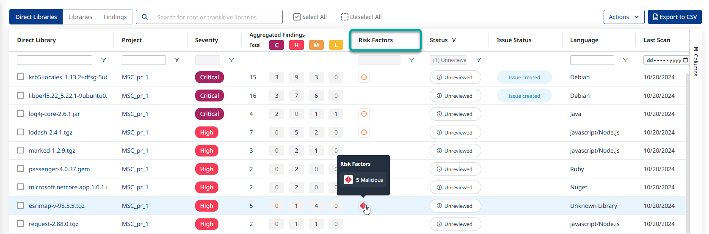Image resolution: width=709 pixels, height=234 pixels.
Task: Expand the (1) Unreviewed status filter dropdown
Action: (449, 60)
